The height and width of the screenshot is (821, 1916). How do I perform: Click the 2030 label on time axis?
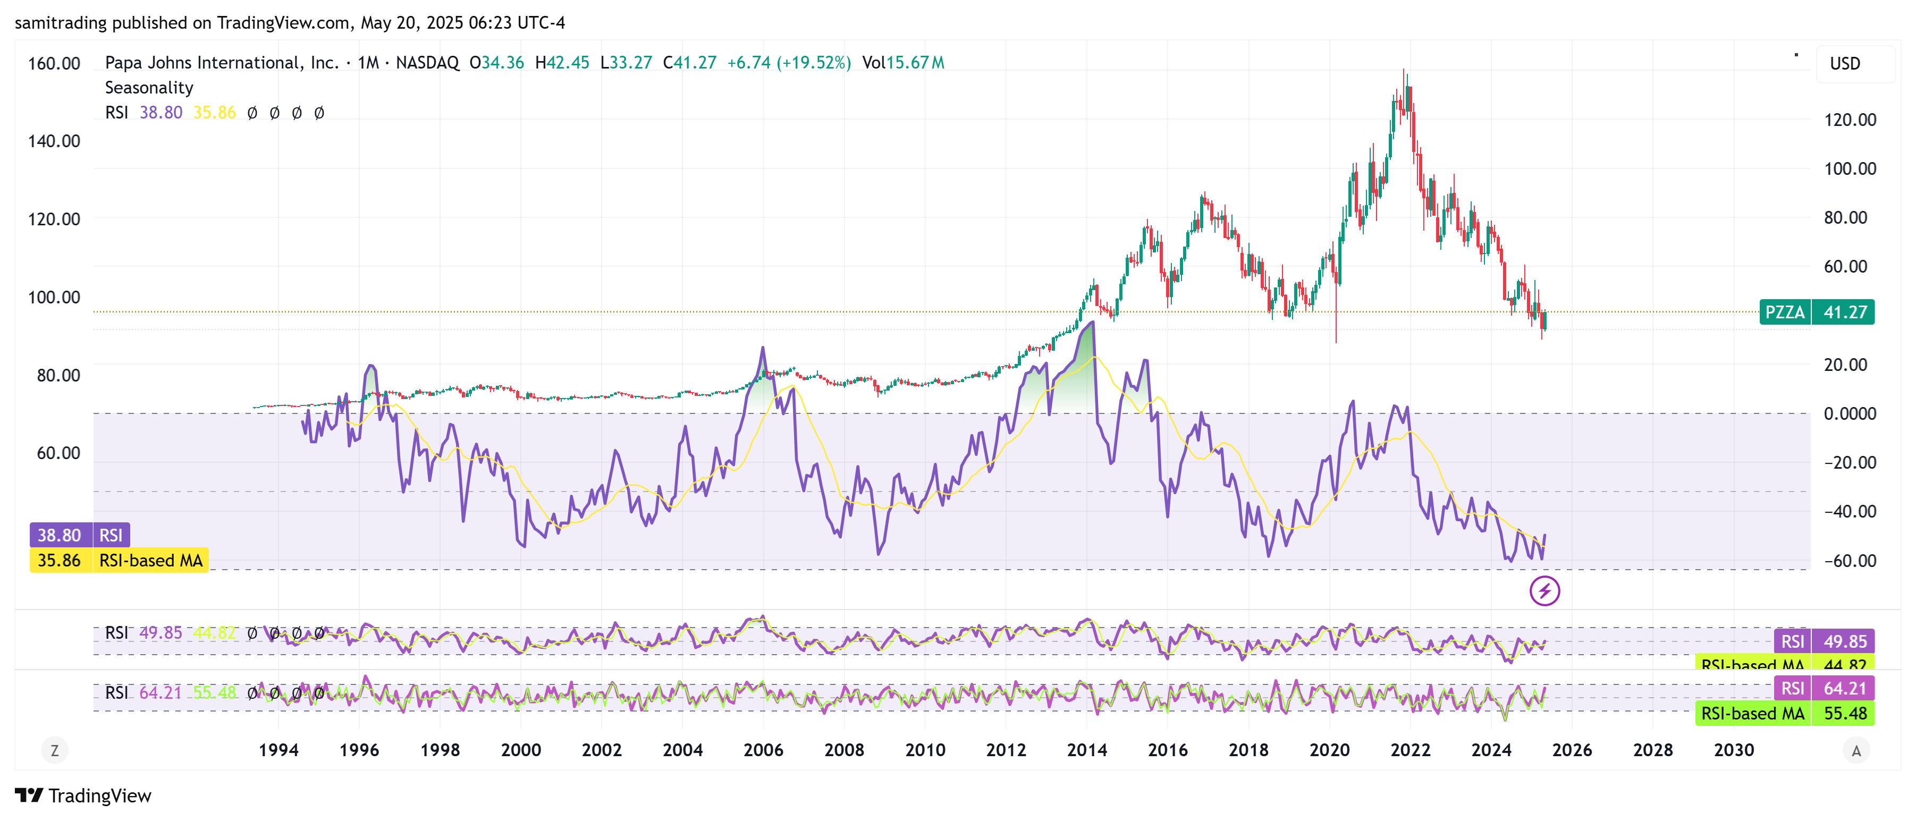[1734, 750]
